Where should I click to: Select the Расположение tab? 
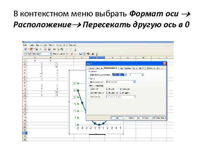point(111,68)
